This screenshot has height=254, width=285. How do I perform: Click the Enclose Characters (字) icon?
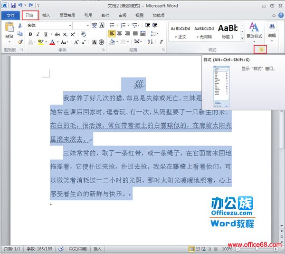coord(102,42)
